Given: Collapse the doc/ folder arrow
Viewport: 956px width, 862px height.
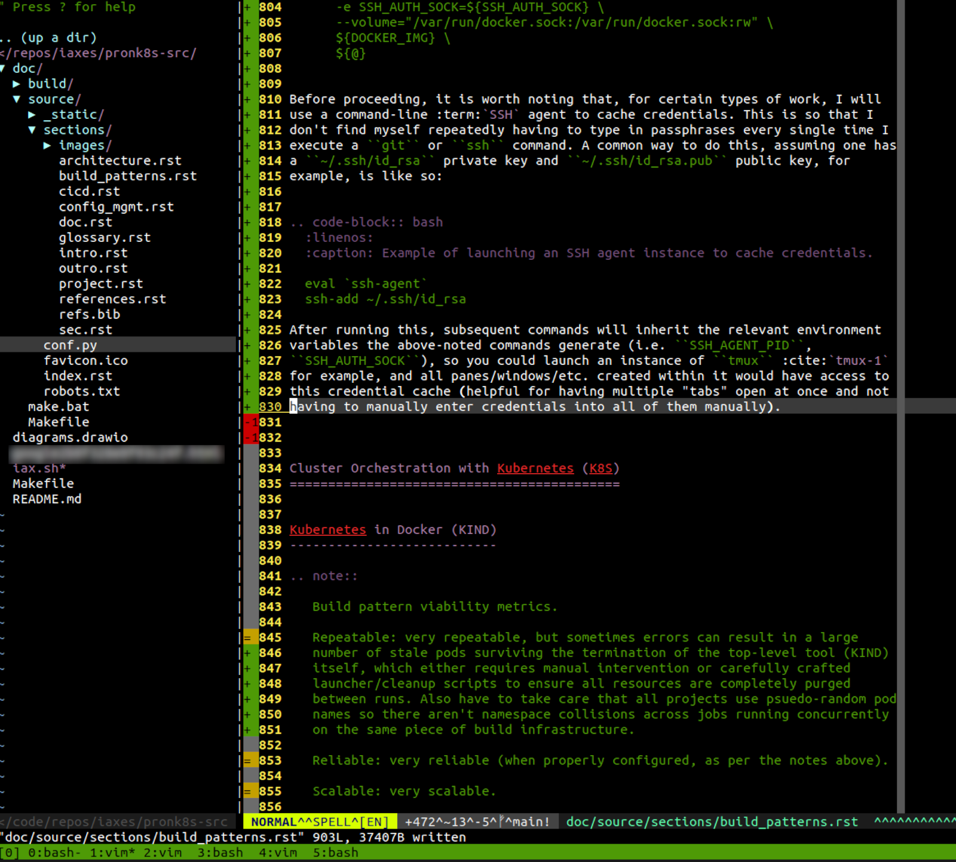Looking at the screenshot, I should click(x=3, y=69).
